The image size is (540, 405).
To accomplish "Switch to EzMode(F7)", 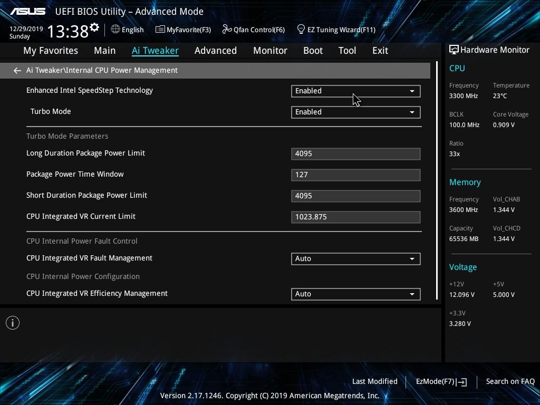I will 435,382.
